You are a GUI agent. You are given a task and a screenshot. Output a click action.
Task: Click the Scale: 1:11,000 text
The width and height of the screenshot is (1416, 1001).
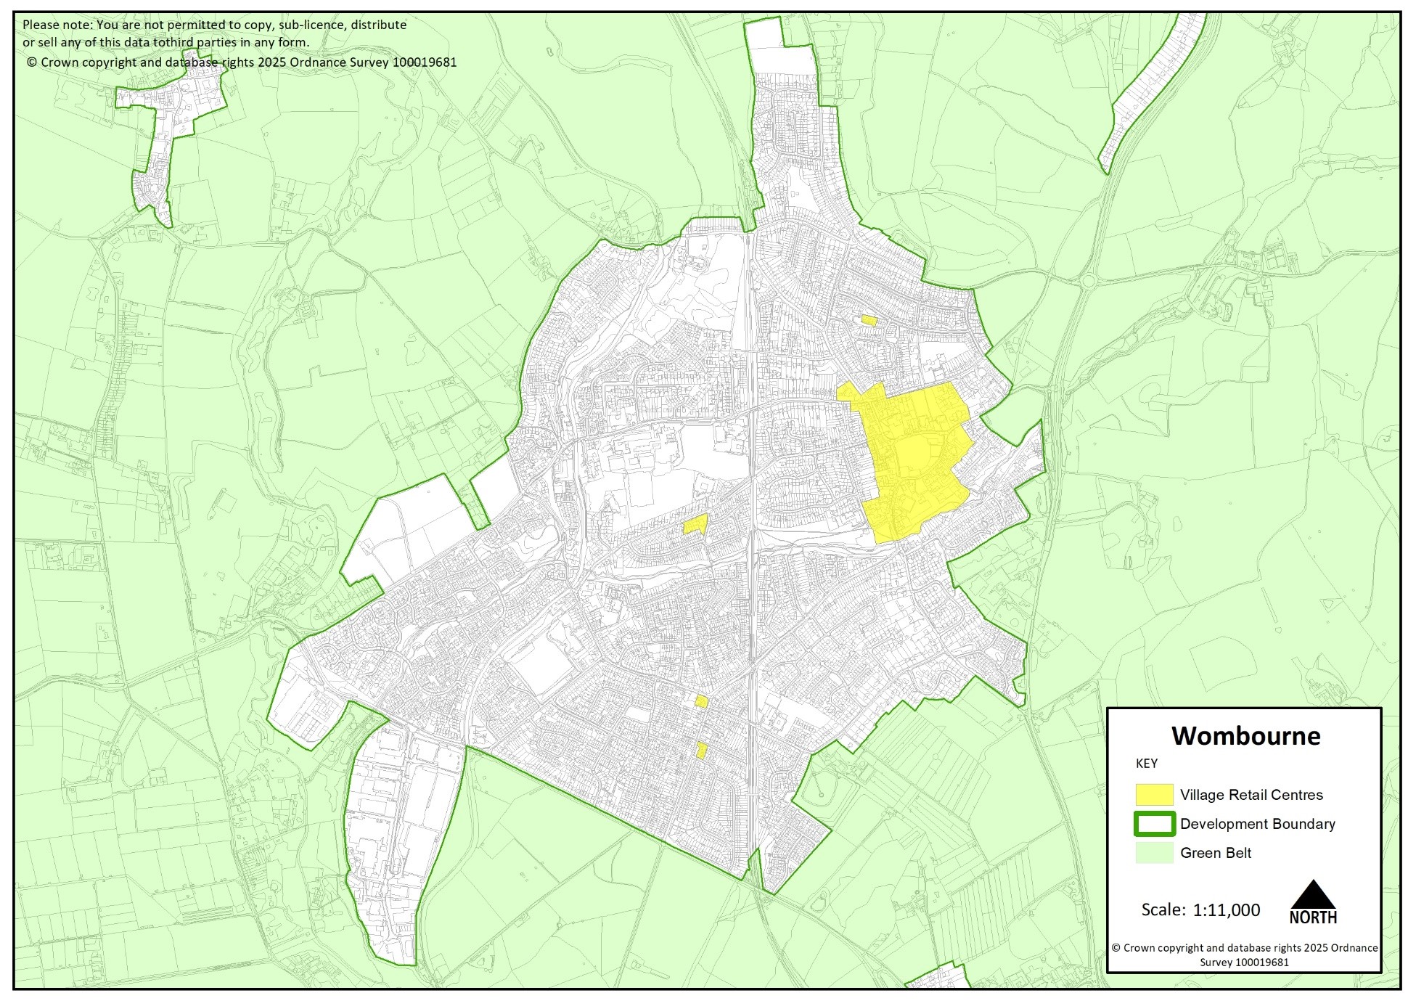pos(1200,910)
